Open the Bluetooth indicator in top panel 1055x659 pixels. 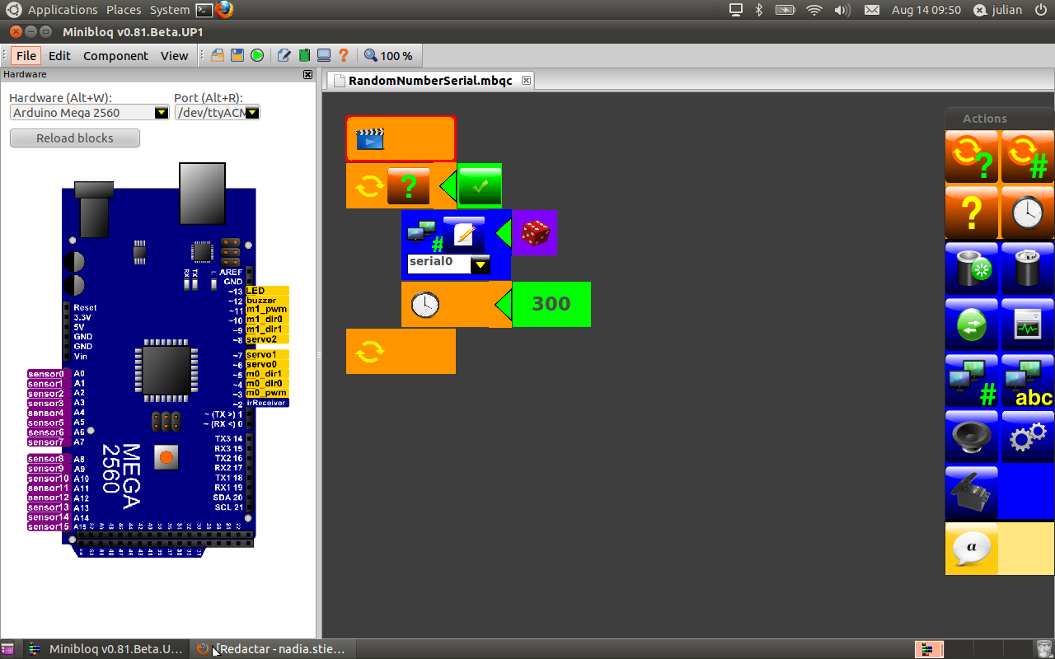point(759,10)
